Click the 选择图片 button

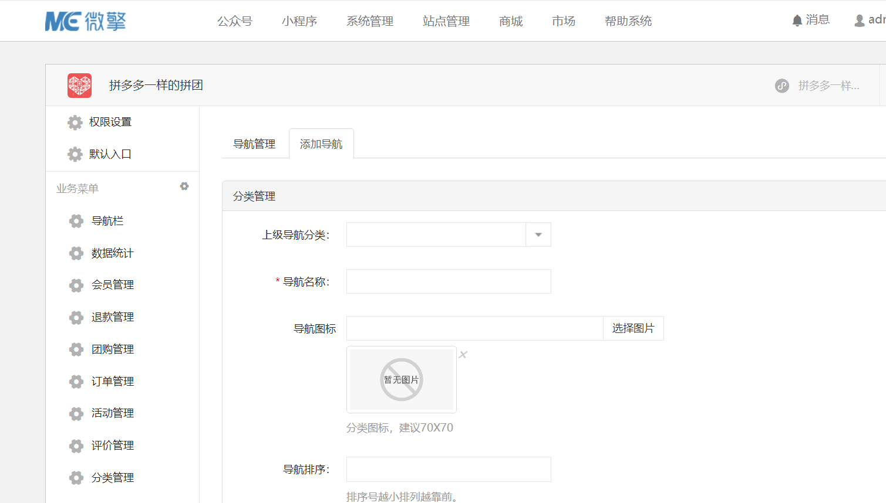point(634,328)
